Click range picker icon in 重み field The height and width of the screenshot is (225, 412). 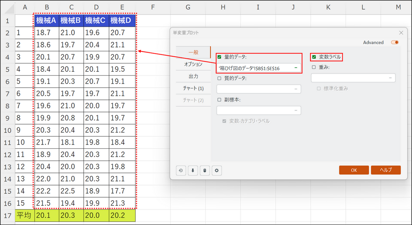[390, 78]
